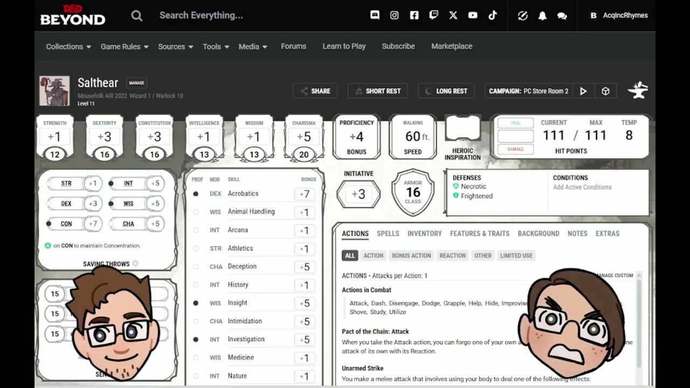Click the dice cube icon beside the campaign
This screenshot has height=388, width=690.
[x=605, y=91]
